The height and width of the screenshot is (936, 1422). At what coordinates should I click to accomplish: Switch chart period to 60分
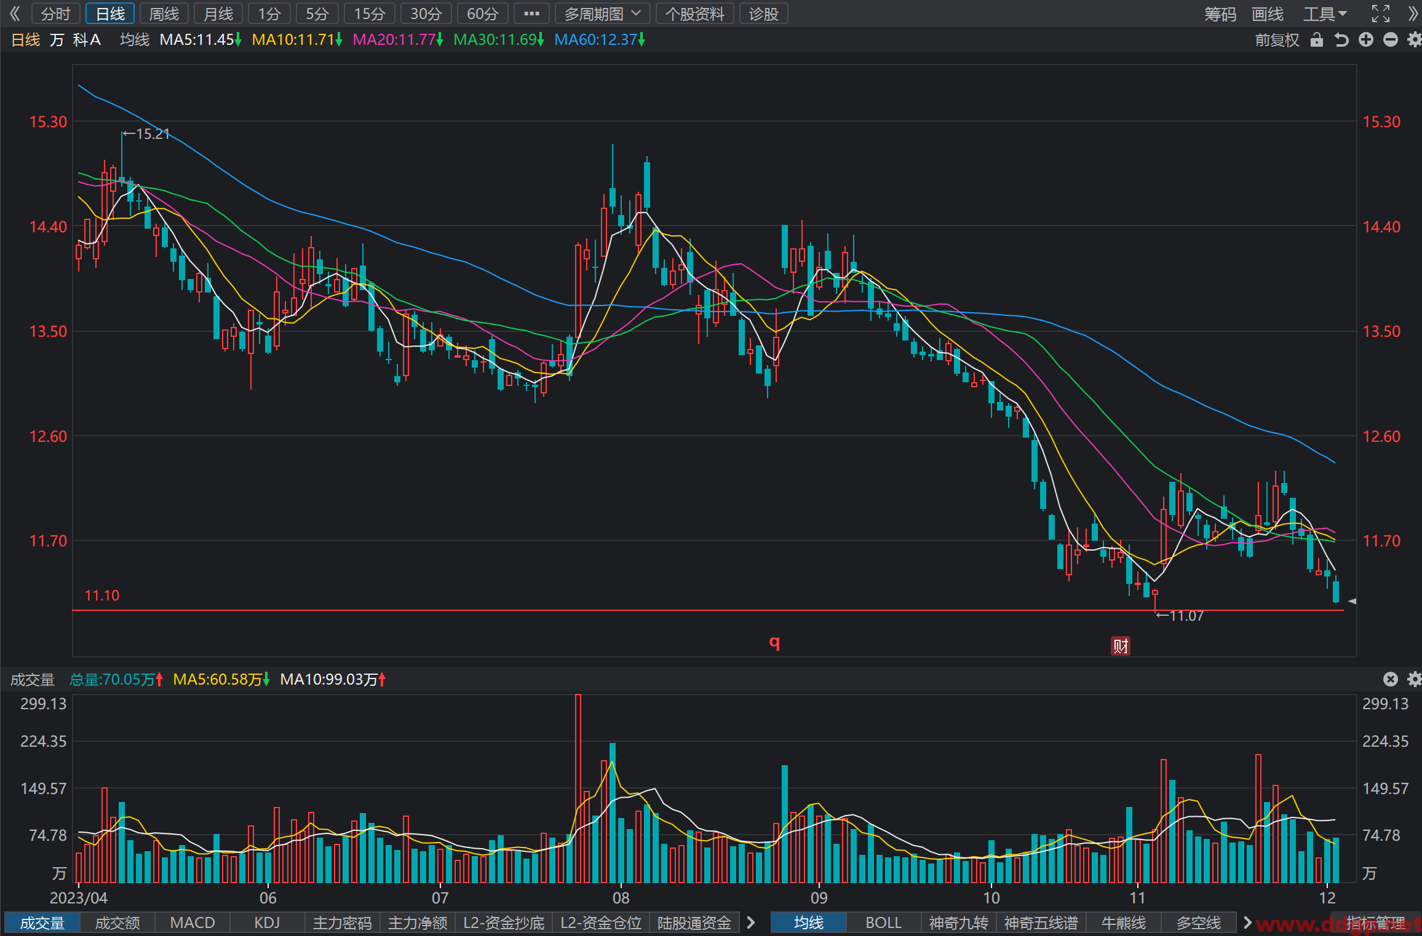point(482,14)
